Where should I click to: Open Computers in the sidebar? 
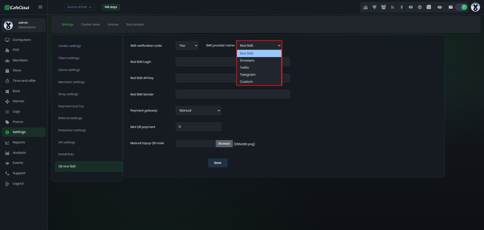(24, 40)
